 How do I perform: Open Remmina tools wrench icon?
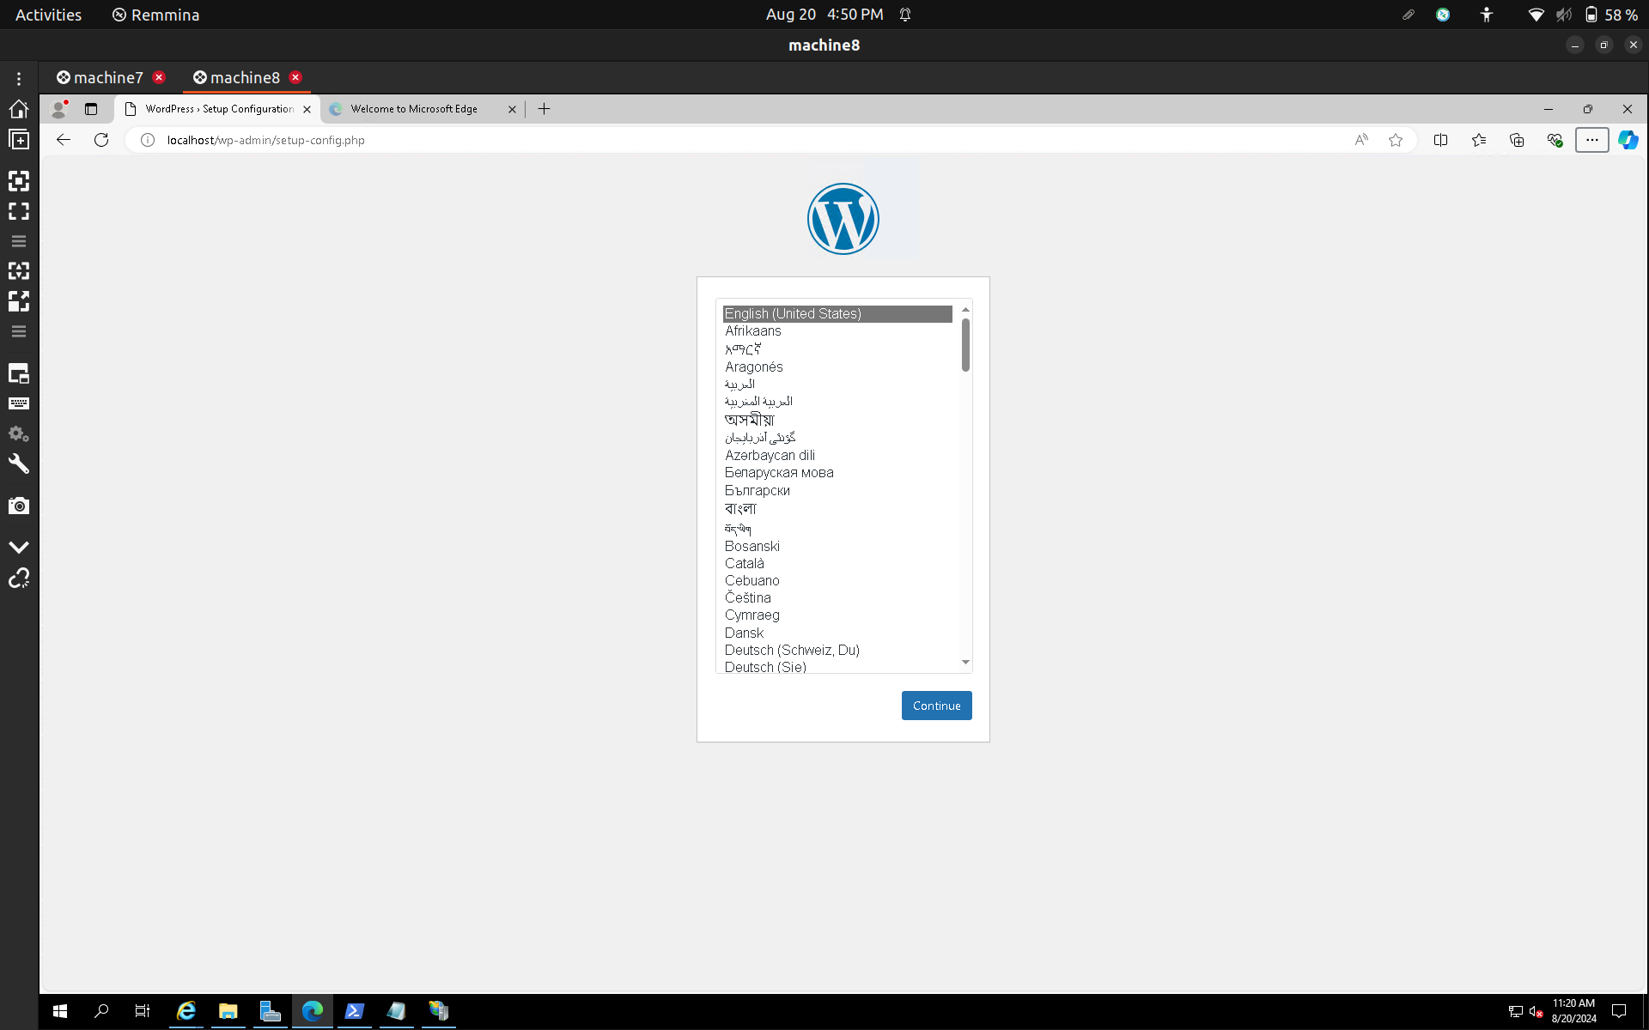[x=19, y=463]
